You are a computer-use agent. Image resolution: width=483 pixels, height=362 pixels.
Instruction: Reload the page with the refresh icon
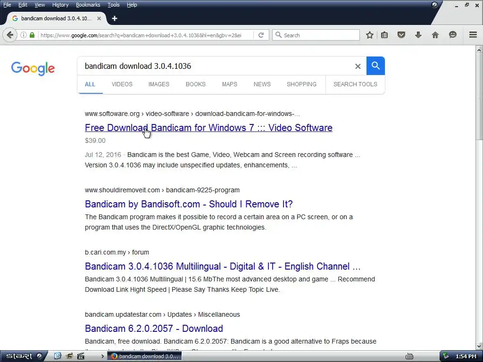(x=261, y=35)
